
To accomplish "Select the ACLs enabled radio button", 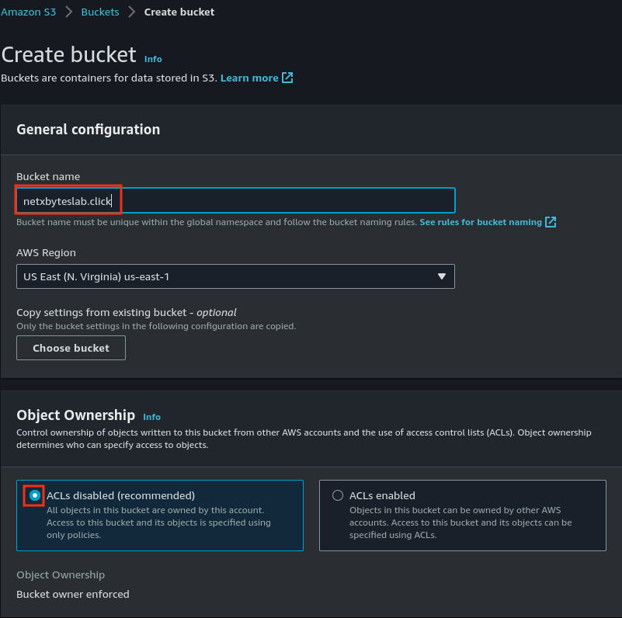I will (338, 495).
